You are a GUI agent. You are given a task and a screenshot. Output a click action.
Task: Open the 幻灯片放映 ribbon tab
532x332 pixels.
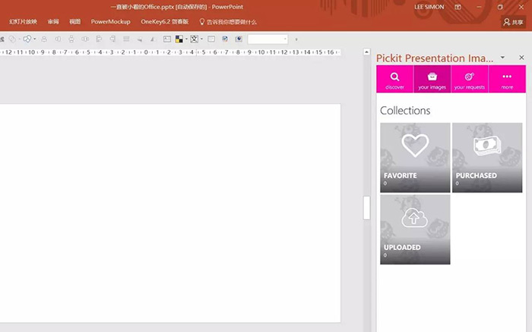[23, 22]
